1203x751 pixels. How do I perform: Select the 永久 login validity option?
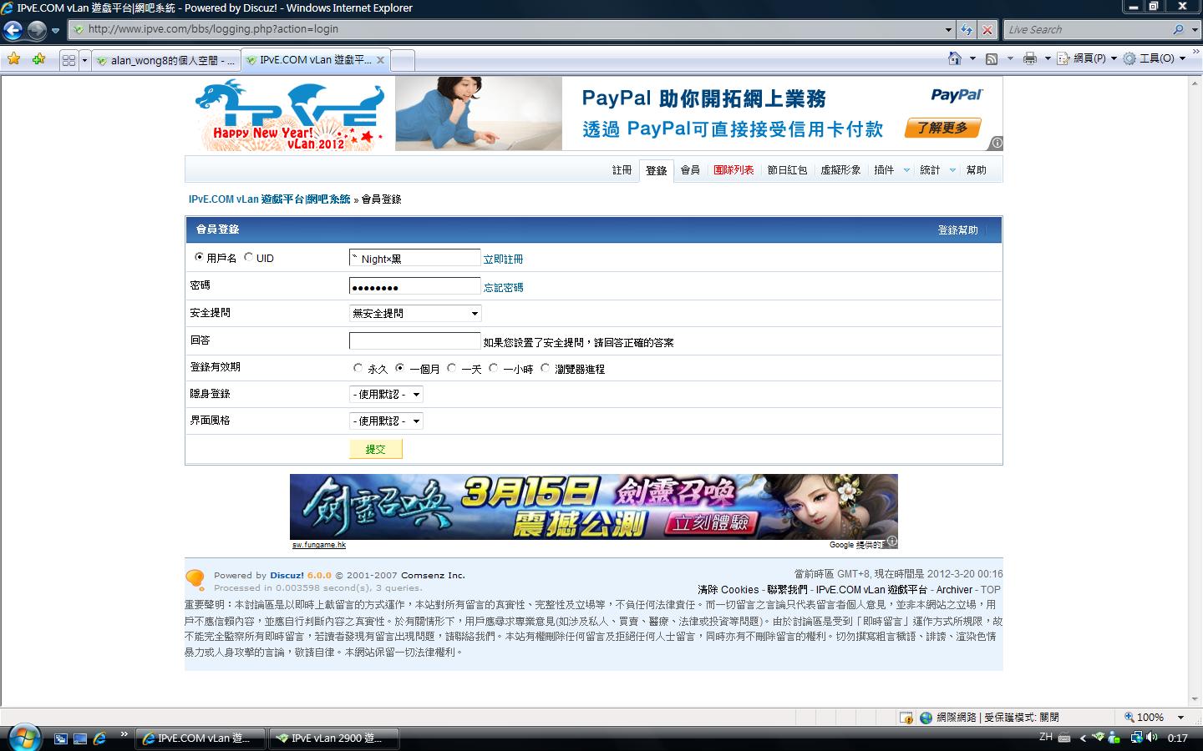pos(358,368)
